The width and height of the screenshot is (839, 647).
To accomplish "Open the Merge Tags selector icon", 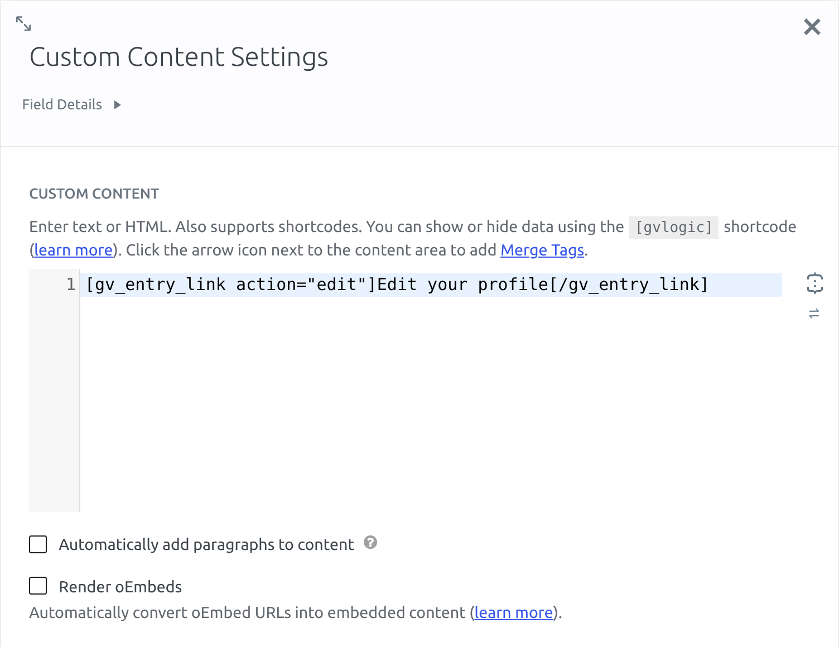I will click(x=814, y=283).
